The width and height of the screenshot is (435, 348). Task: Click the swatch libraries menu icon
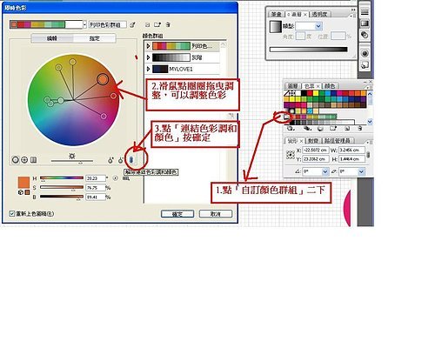coord(291,128)
